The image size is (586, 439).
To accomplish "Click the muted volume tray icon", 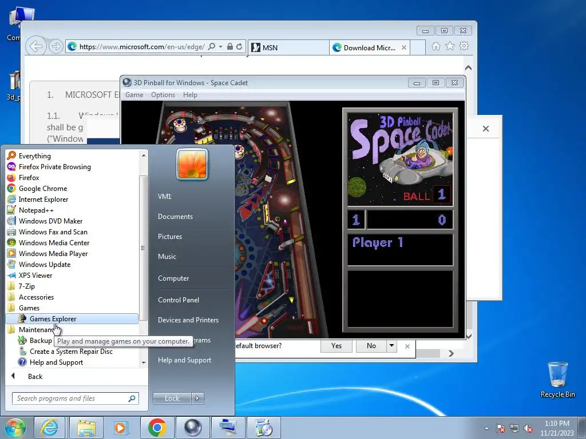I will click(x=528, y=429).
